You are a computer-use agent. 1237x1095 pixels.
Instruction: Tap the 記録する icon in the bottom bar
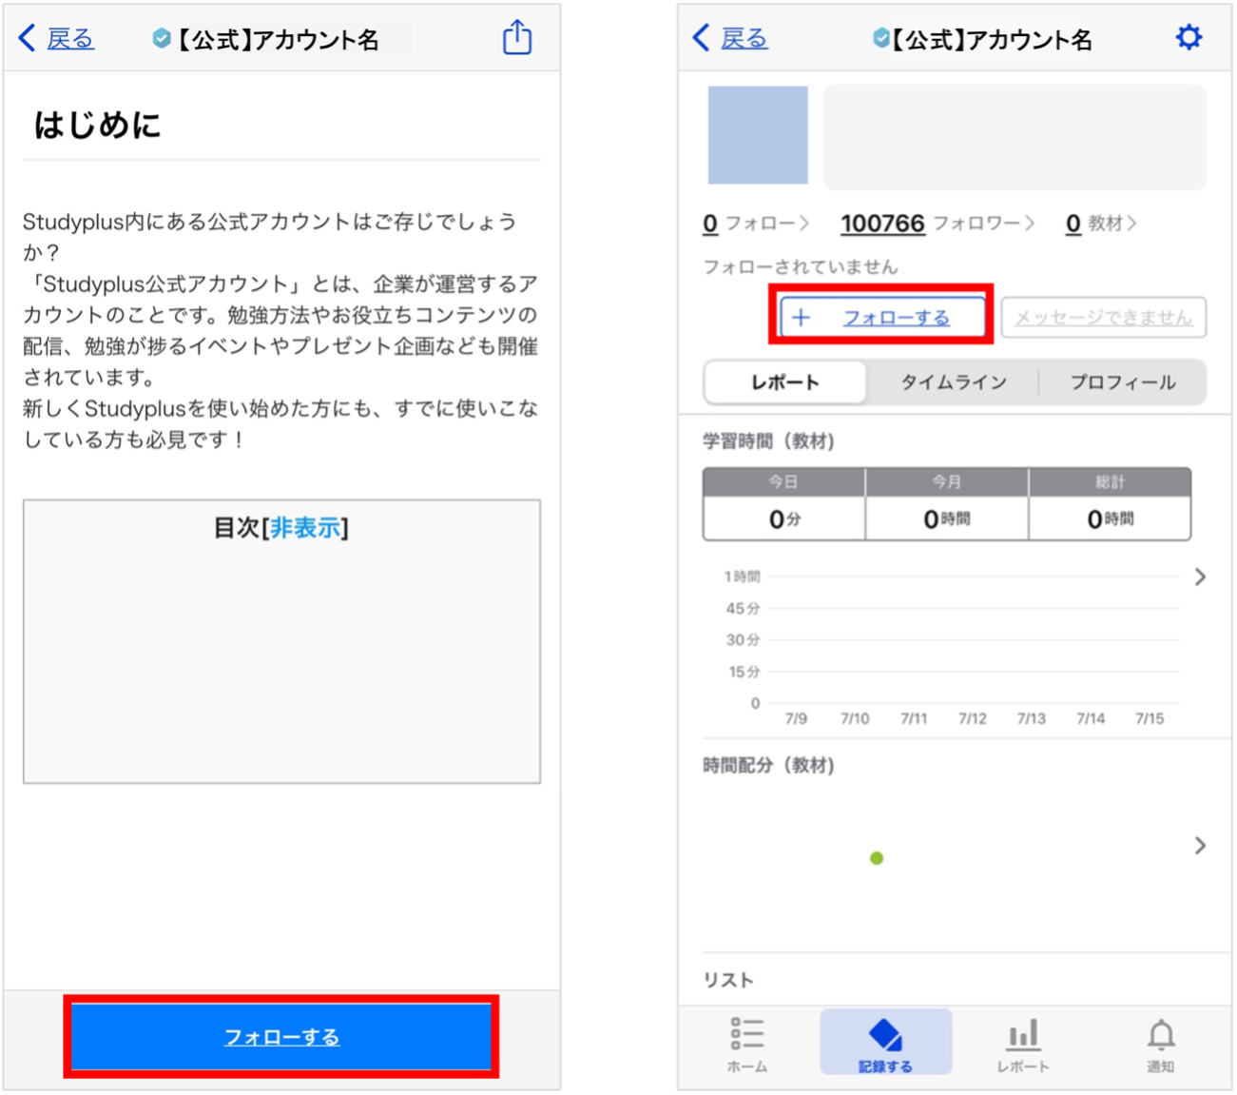point(885,1044)
